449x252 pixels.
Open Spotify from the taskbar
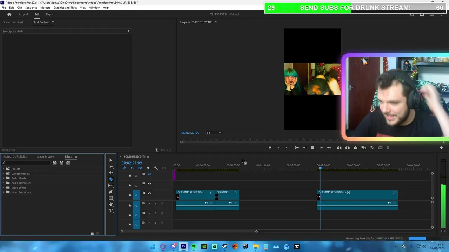[194, 247]
